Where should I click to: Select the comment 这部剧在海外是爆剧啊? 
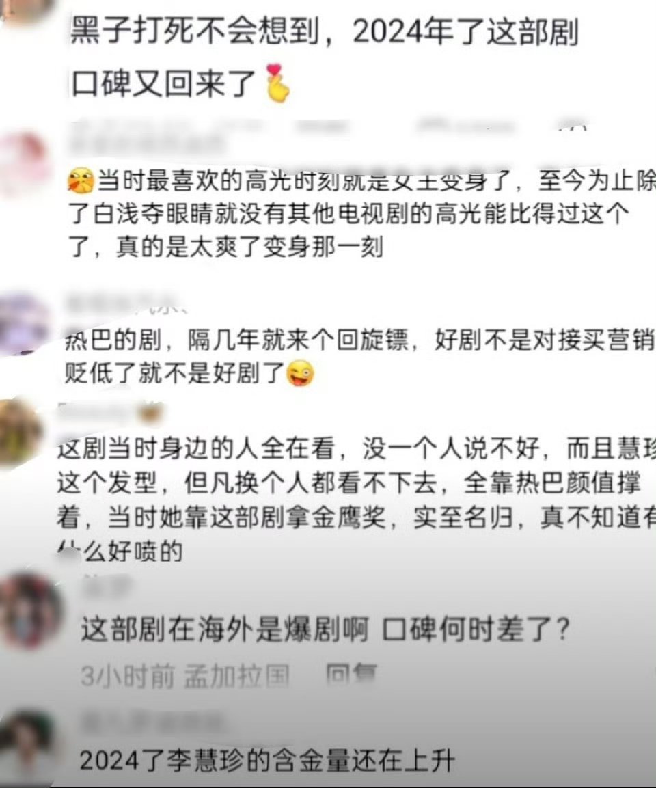325,629
